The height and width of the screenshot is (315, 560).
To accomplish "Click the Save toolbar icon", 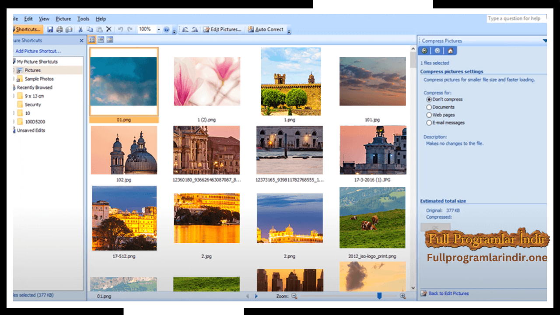I will pos(50,29).
